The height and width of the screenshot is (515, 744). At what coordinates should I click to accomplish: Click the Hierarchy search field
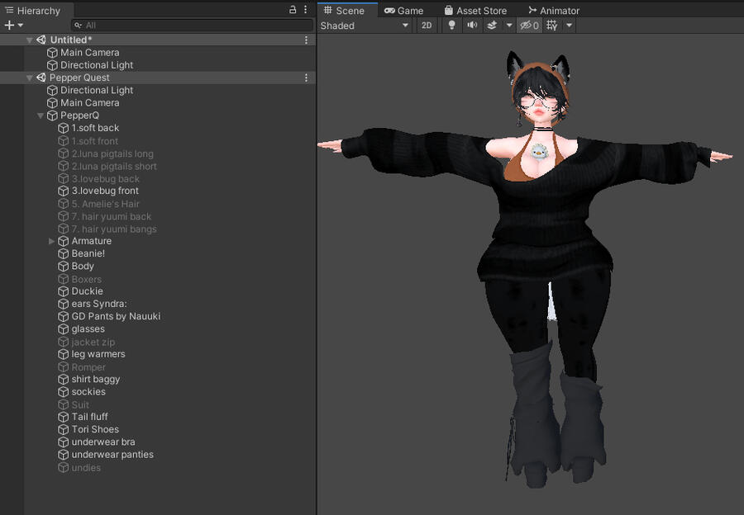194,26
